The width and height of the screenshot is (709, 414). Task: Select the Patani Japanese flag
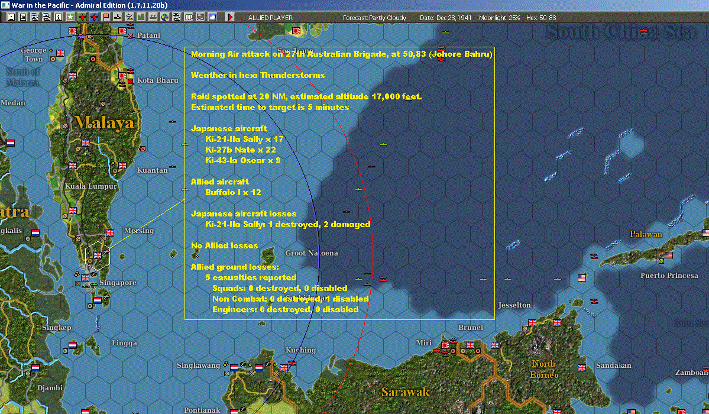point(122,31)
